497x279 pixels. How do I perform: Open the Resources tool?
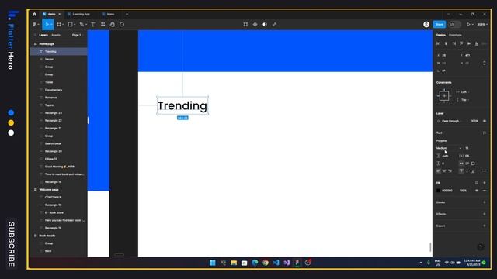tap(103, 24)
